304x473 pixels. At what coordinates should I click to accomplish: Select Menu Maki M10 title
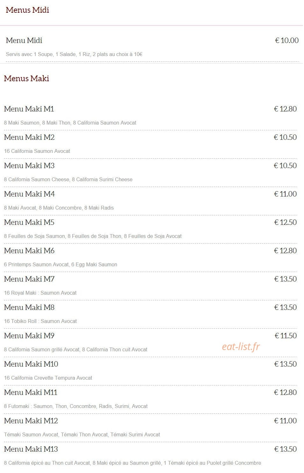tap(31, 364)
